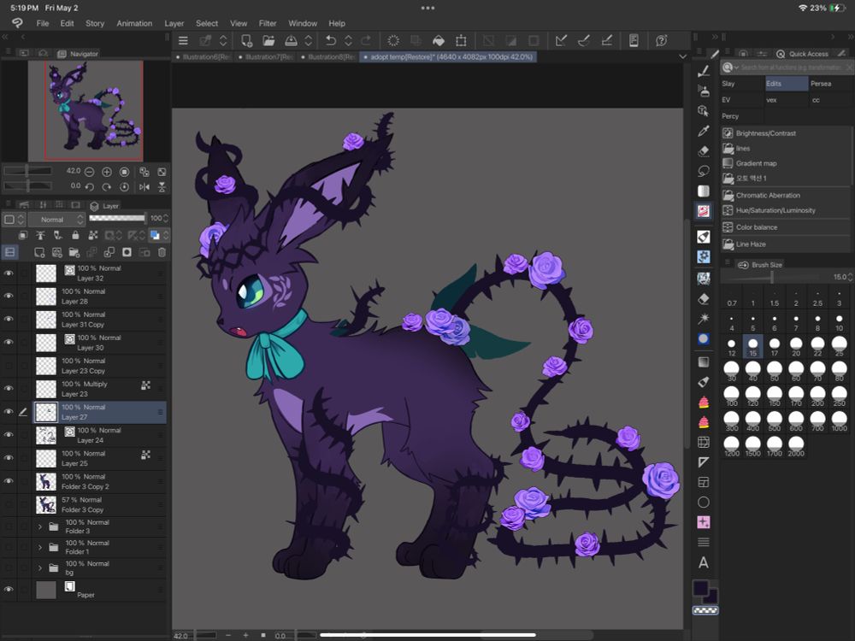This screenshot has height=641, width=855.
Task: Open the support help icon in the command bar
Action: (x=662, y=40)
